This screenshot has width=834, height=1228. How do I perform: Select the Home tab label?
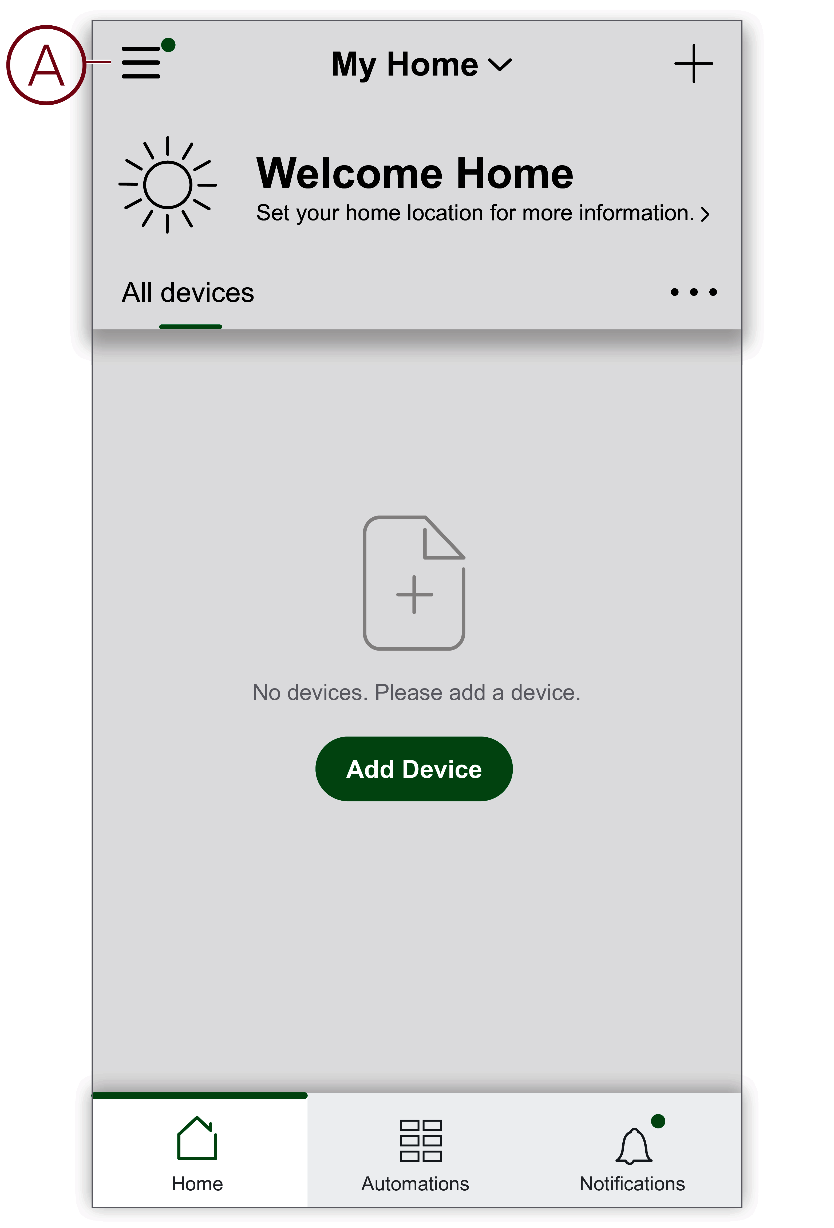[x=197, y=1184]
